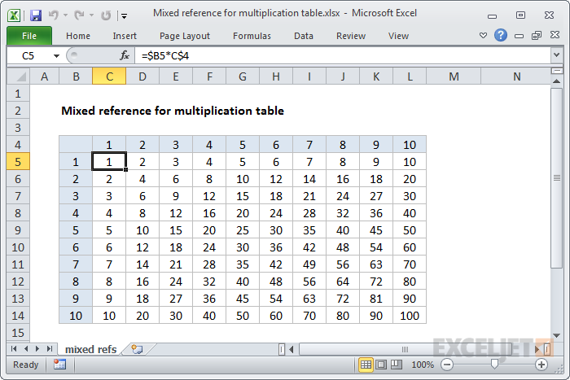Click the zoom out minus button

pos(447,365)
